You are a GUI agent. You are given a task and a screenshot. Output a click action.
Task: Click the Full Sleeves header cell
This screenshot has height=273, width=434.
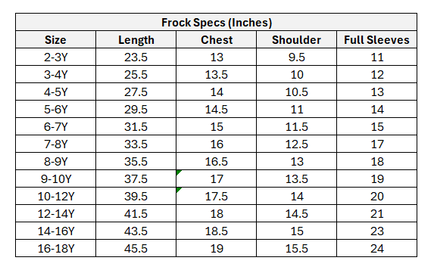[376, 39]
